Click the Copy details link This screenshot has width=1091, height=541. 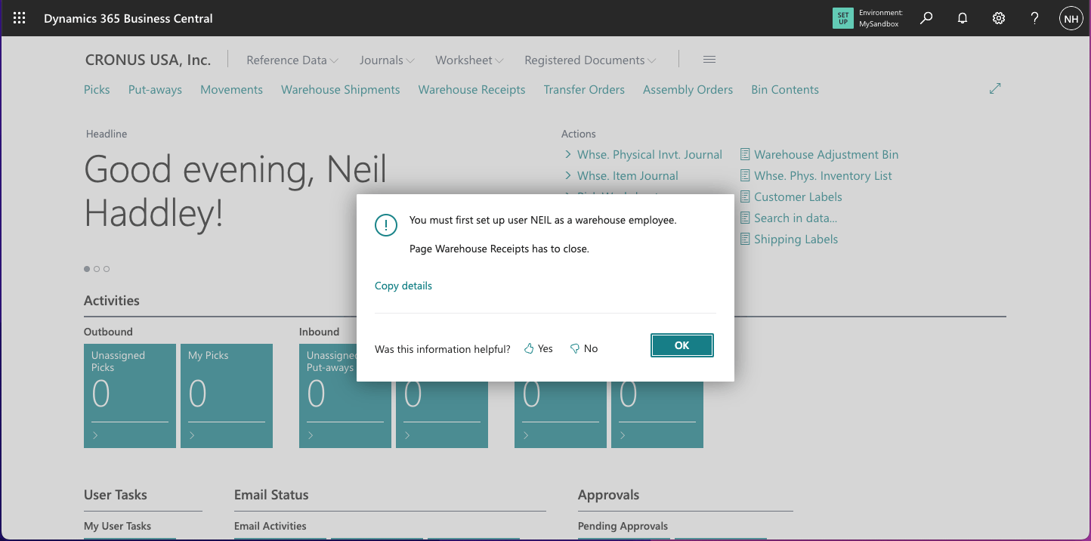403,286
